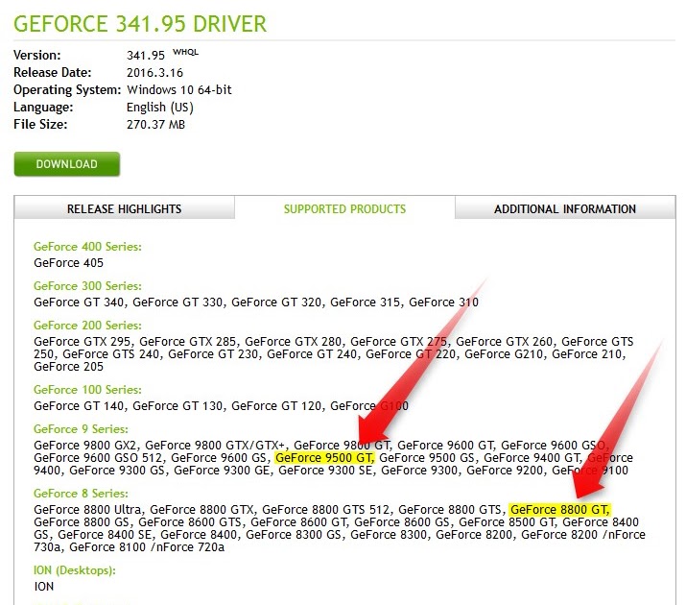Click GeForce 9800 GX2 in the list

[x=84, y=446]
